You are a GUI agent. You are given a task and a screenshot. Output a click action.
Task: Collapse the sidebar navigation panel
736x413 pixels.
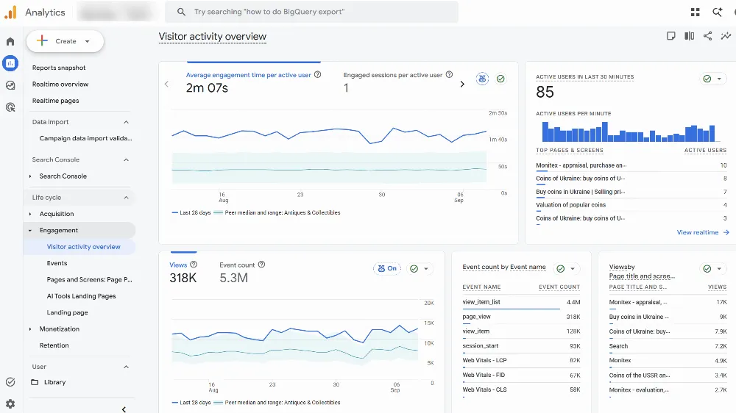coord(124,409)
